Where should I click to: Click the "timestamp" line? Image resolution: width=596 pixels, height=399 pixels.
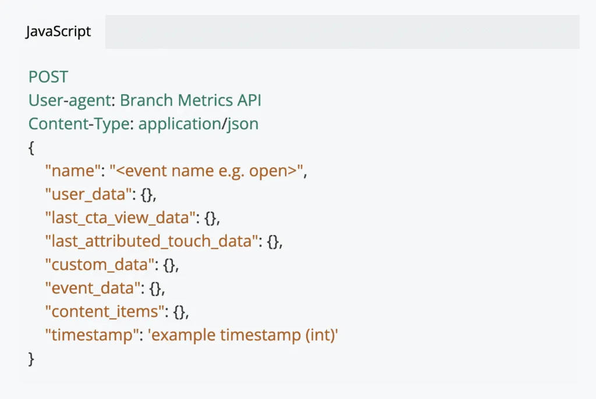pos(191,336)
